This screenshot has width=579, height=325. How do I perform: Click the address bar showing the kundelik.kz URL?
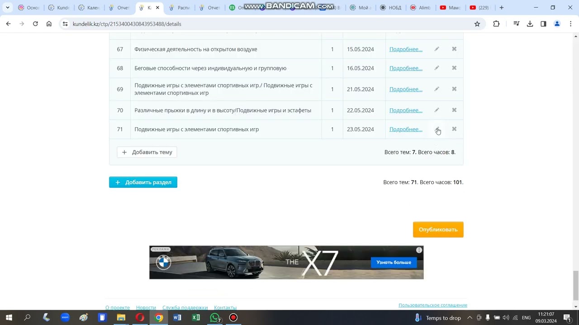[271, 24]
